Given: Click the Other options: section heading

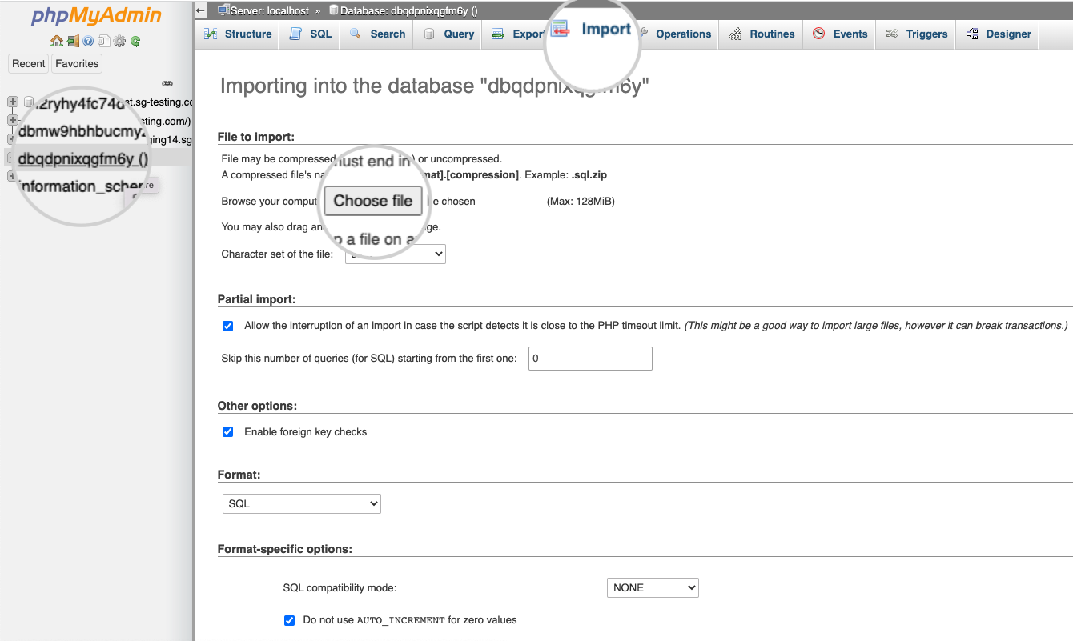Looking at the screenshot, I should click(x=258, y=406).
